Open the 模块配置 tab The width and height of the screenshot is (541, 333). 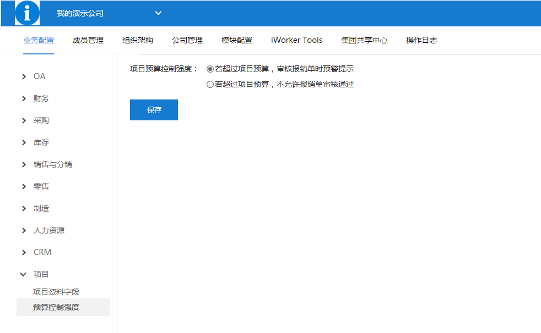pyautogui.click(x=237, y=40)
